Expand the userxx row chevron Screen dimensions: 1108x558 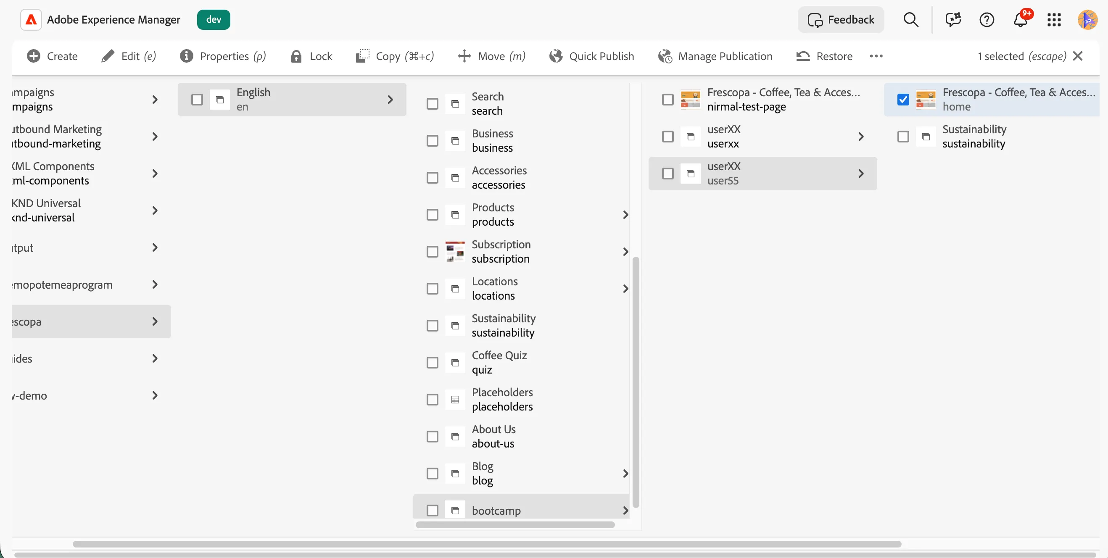coord(861,137)
